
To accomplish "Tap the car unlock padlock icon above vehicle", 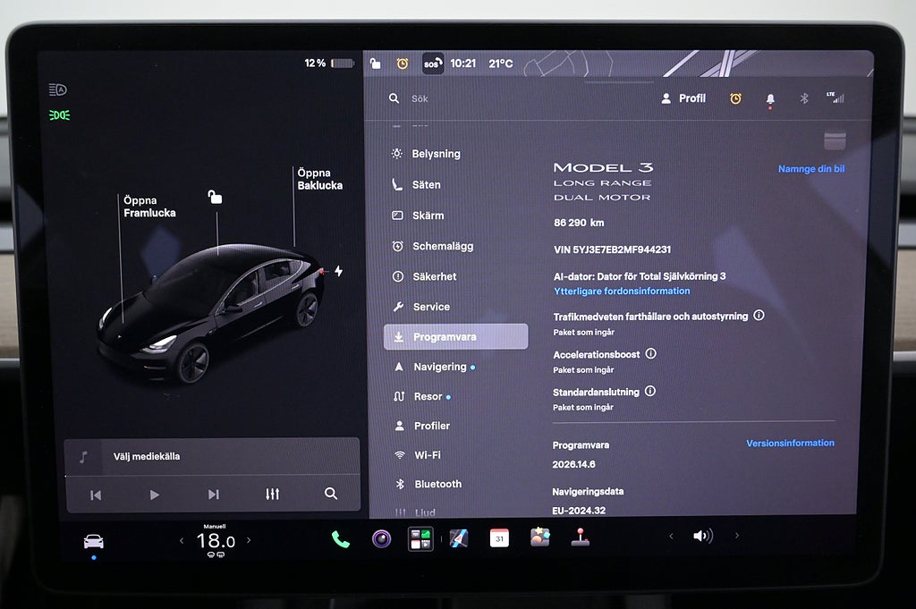I will (x=215, y=198).
